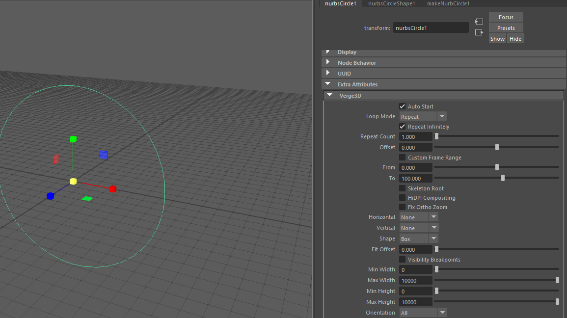Click the blue Z-axis scale handle
Image resolution: width=567 pixels, height=318 pixels.
click(50, 196)
